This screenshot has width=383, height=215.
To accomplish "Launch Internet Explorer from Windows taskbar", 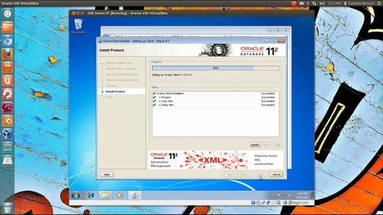I will click(x=90, y=195).
